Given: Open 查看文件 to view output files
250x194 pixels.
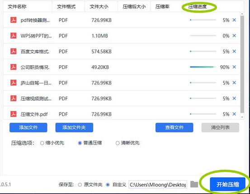Looking at the screenshot, I should click(x=174, y=127).
